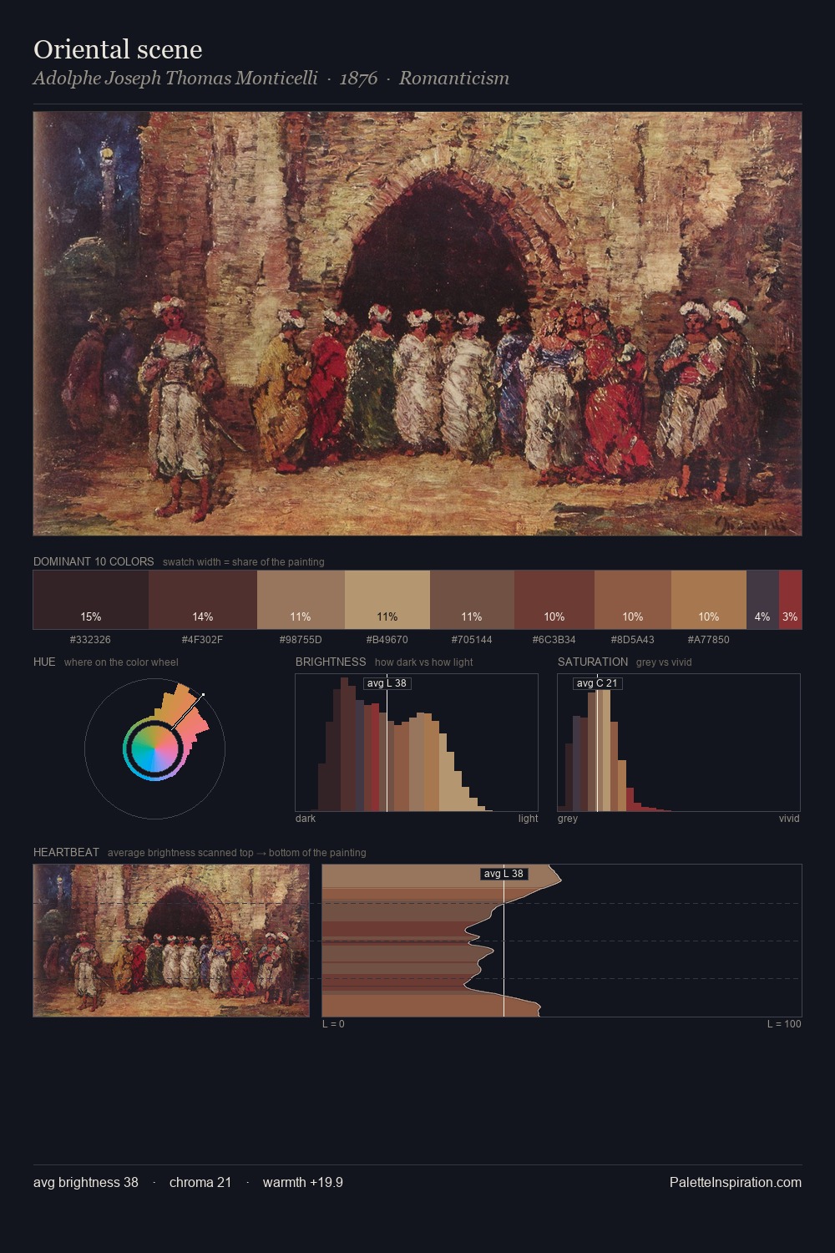835x1253 pixels.
Task: Click the brightness histogram chart
Action: click(x=417, y=743)
